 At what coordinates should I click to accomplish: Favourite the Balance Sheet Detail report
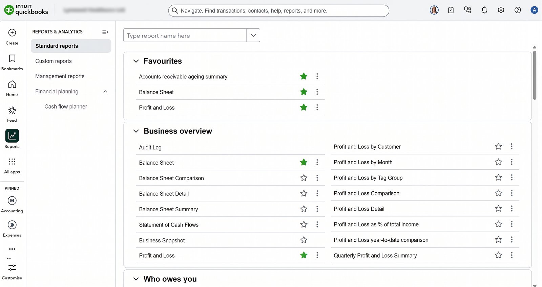(x=304, y=193)
